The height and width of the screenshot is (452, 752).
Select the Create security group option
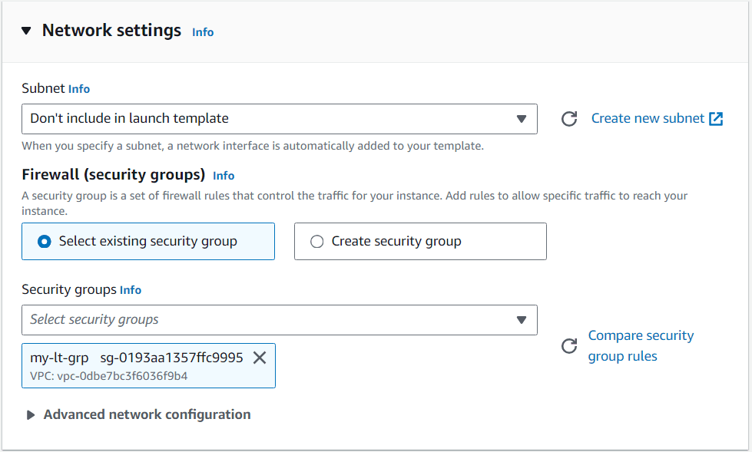tap(316, 241)
